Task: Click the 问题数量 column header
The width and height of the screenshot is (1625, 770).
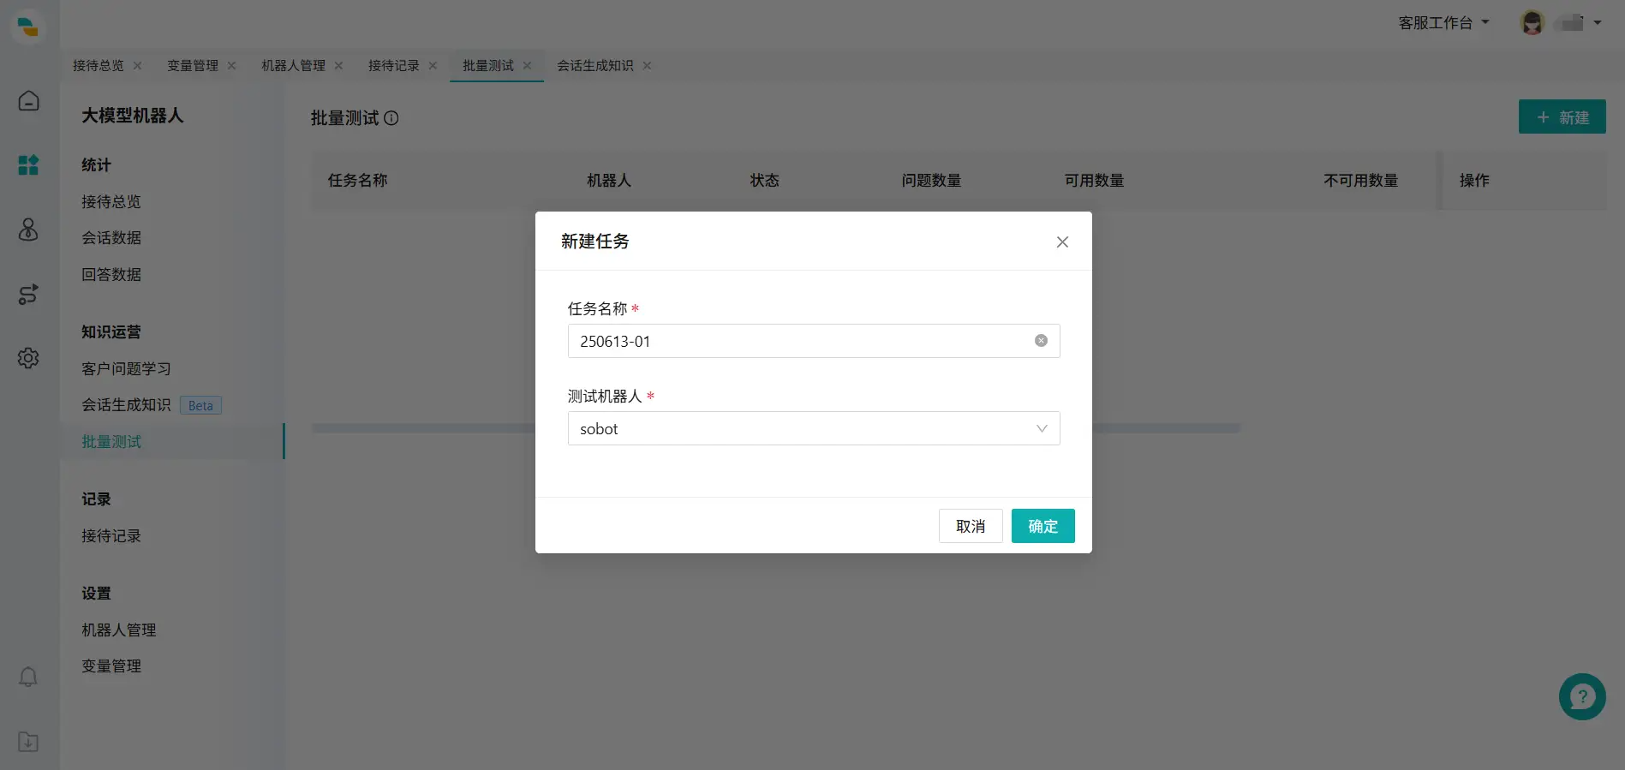Action: coord(932,181)
